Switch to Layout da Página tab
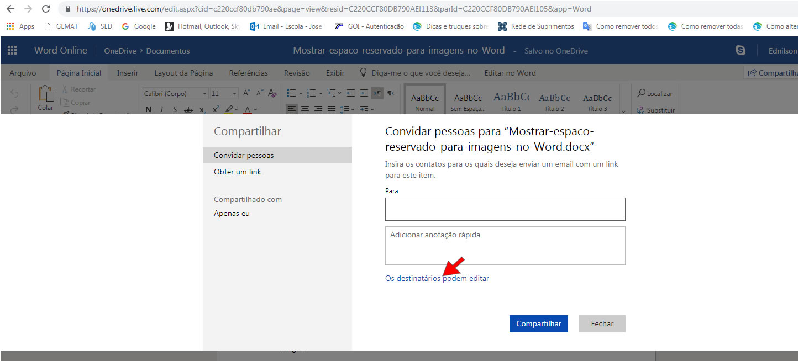Image resolution: width=798 pixels, height=361 pixels. pos(183,73)
